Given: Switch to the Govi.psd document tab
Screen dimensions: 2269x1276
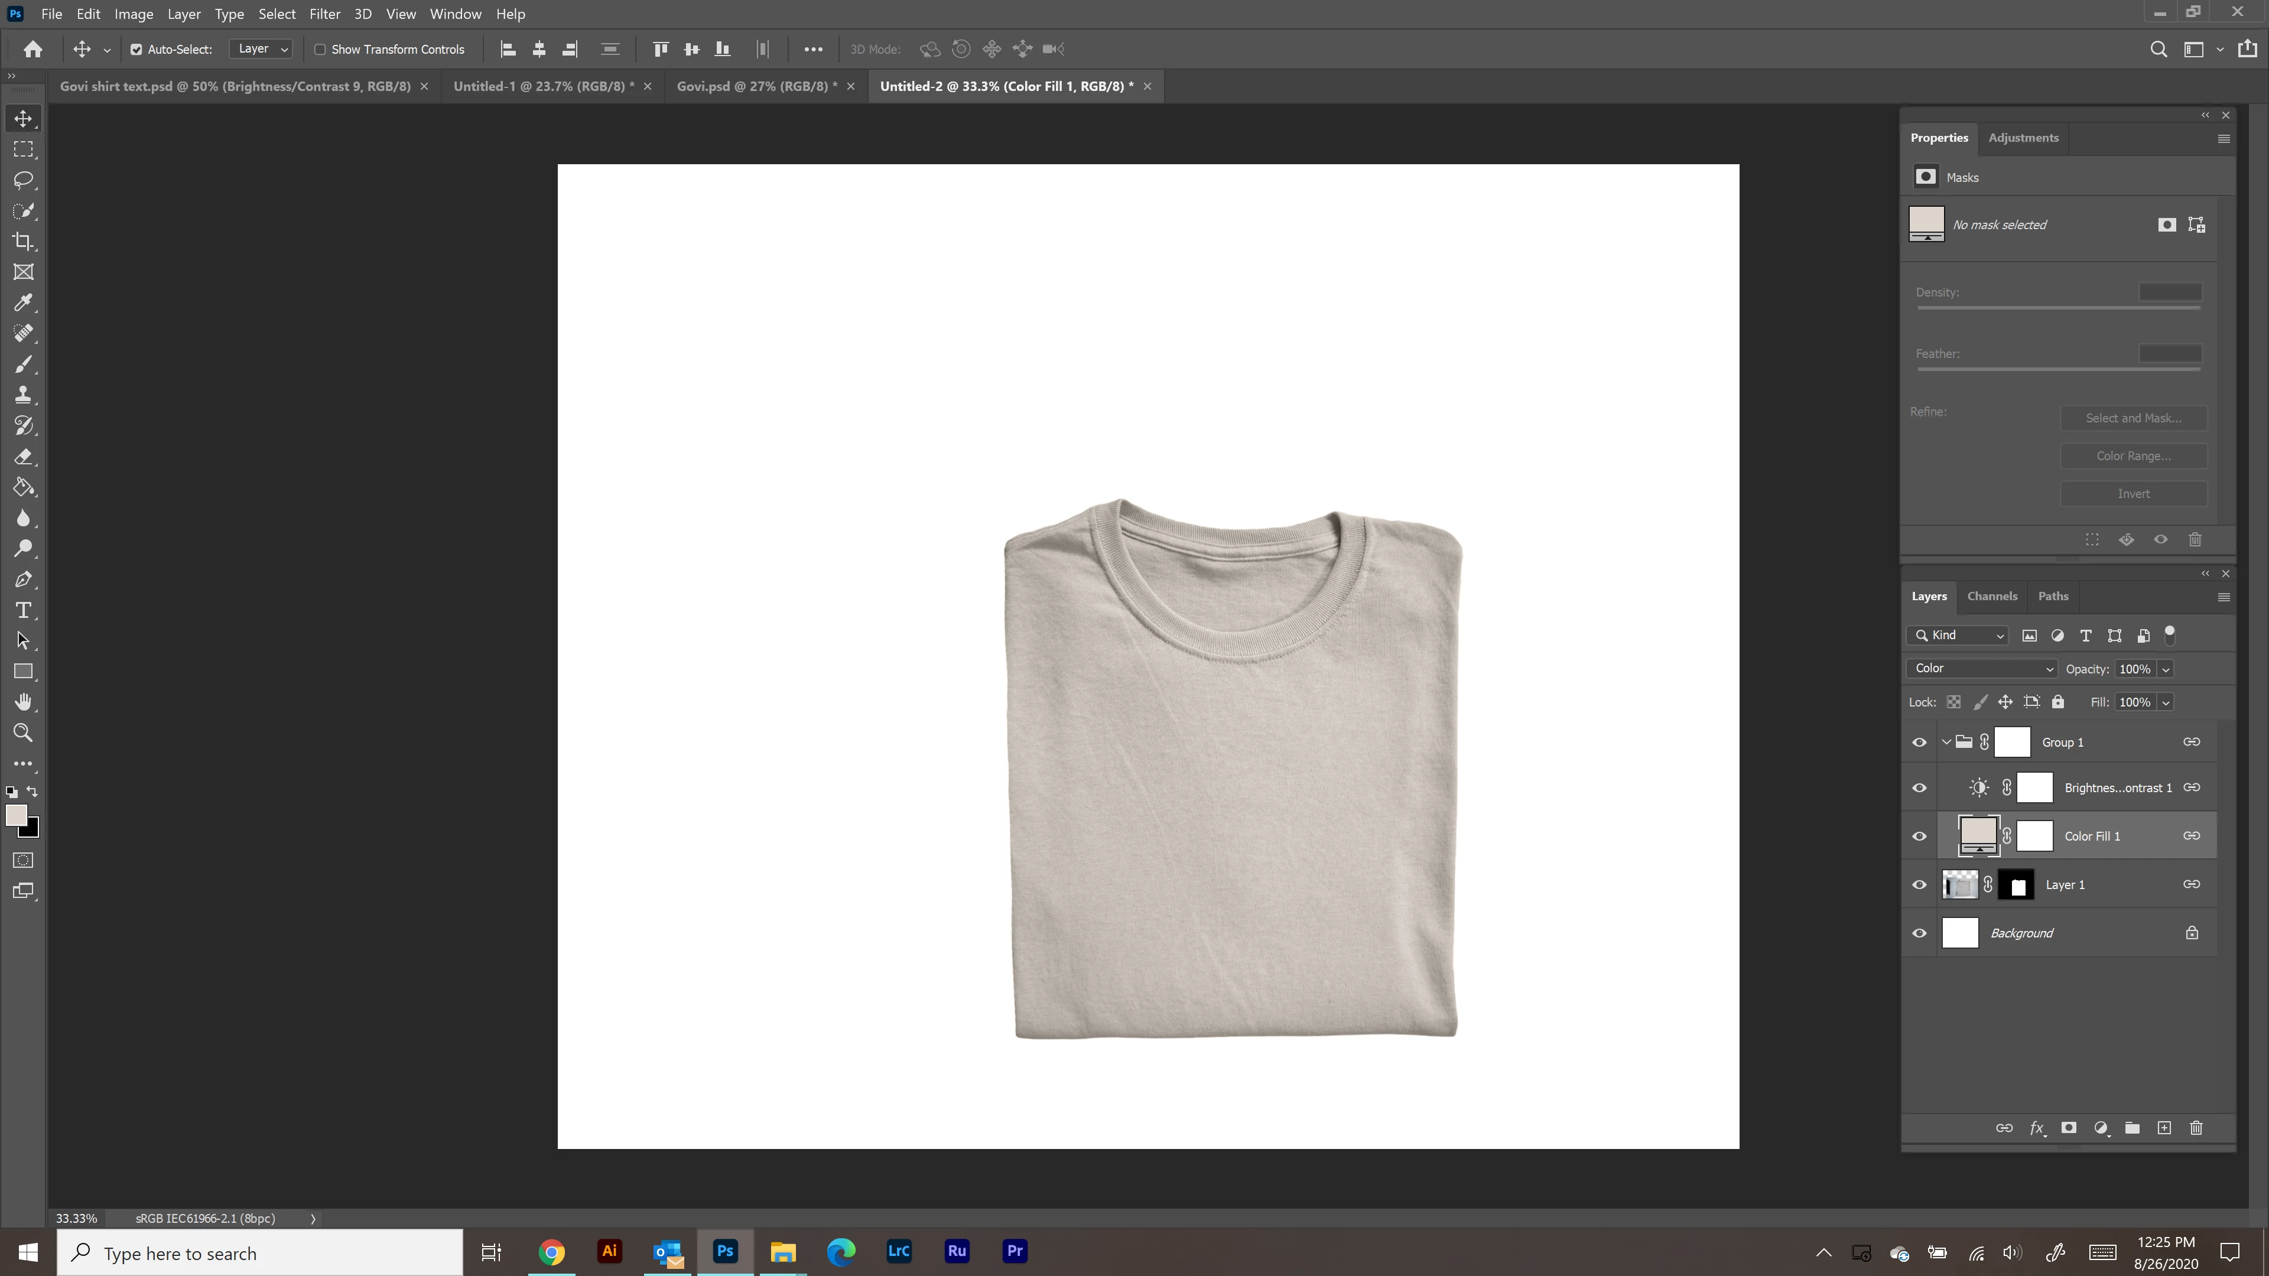Looking at the screenshot, I should 756,86.
